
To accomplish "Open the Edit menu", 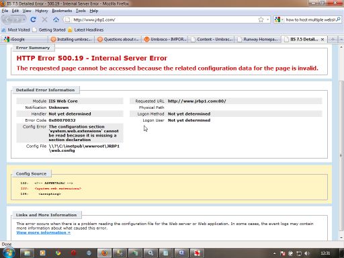I will click(x=15, y=11).
